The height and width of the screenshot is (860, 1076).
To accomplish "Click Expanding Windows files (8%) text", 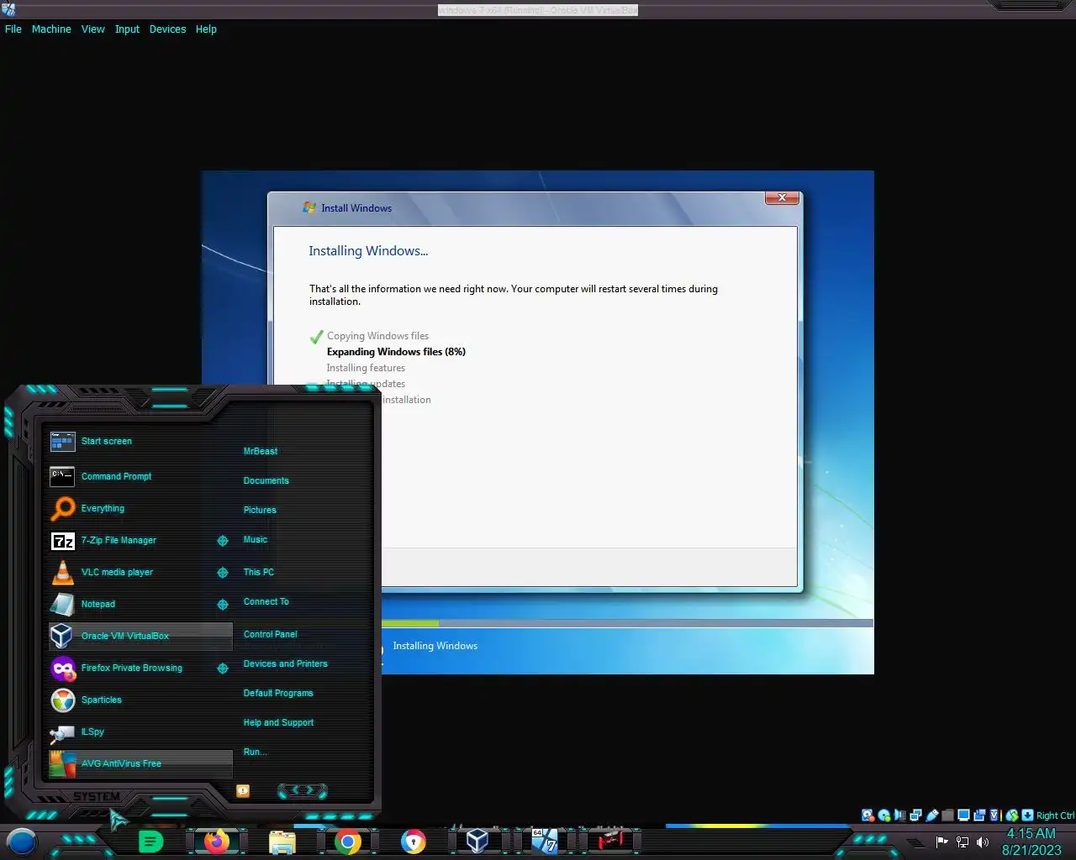I will point(396,352).
